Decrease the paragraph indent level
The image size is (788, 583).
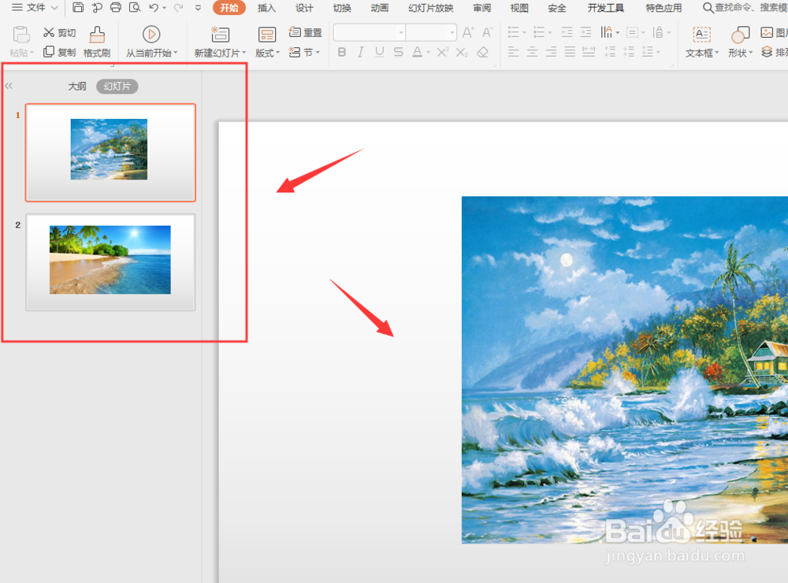(x=567, y=32)
